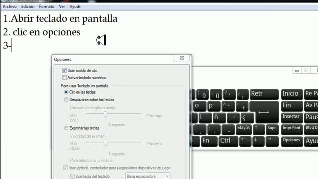This screenshot has width=318, height=179.
Task: Click the Retr key on on-screen keyboard
Action: (264, 94)
